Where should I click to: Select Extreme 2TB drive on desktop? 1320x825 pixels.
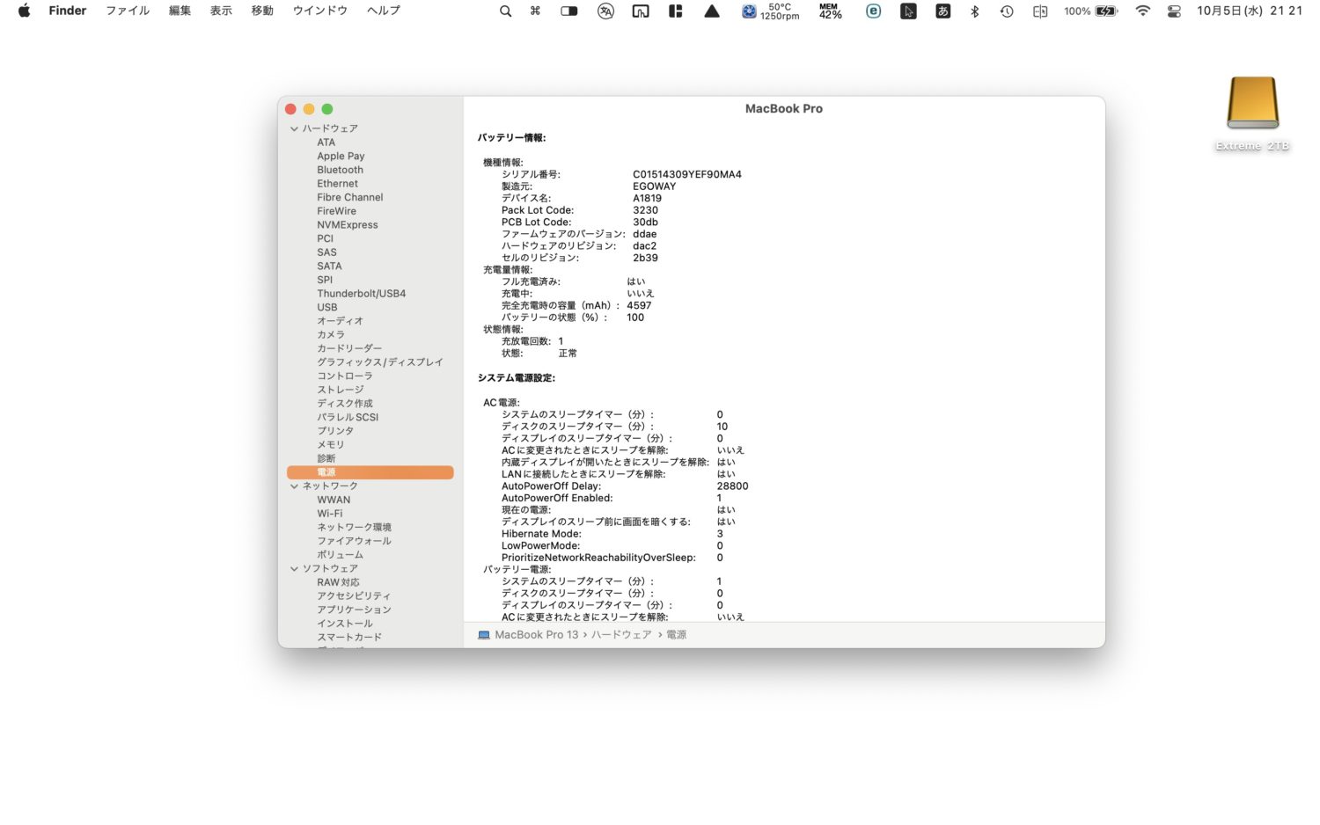point(1252,113)
